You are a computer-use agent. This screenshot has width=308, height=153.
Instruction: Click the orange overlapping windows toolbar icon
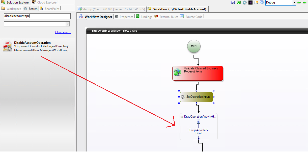256,3
